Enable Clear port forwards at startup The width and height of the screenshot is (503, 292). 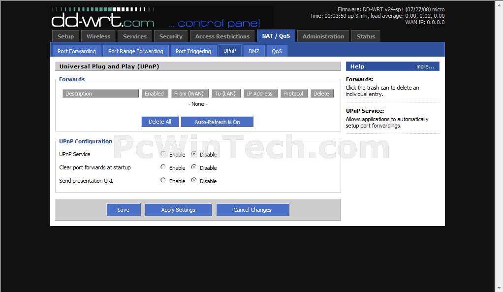(163, 167)
